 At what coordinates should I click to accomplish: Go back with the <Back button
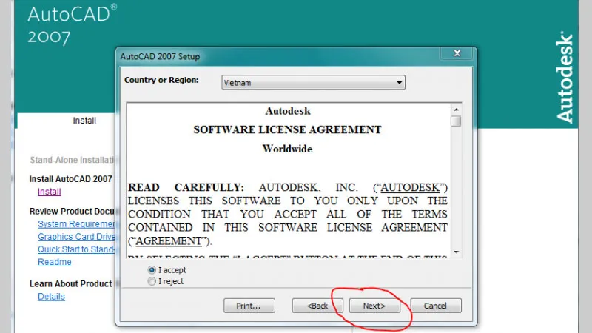pyautogui.click(x=317, y=306)
